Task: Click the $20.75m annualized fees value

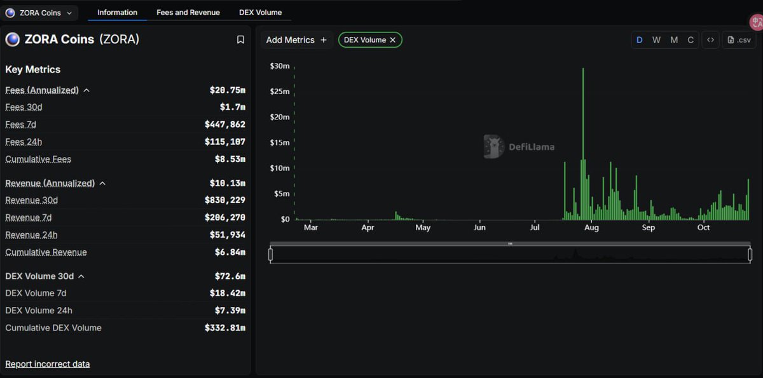Action: tap(228, 90)
